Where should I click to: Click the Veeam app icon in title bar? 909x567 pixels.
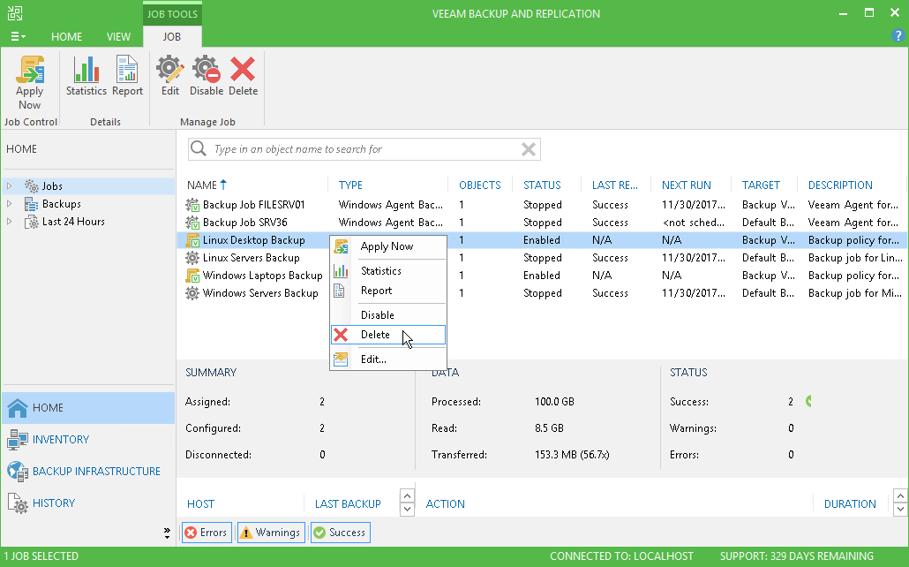pyautogui.click(x=14, y=13)
